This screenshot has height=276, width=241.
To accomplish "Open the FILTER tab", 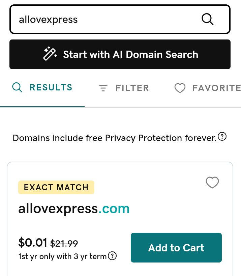I will click(x=124, y=88).
